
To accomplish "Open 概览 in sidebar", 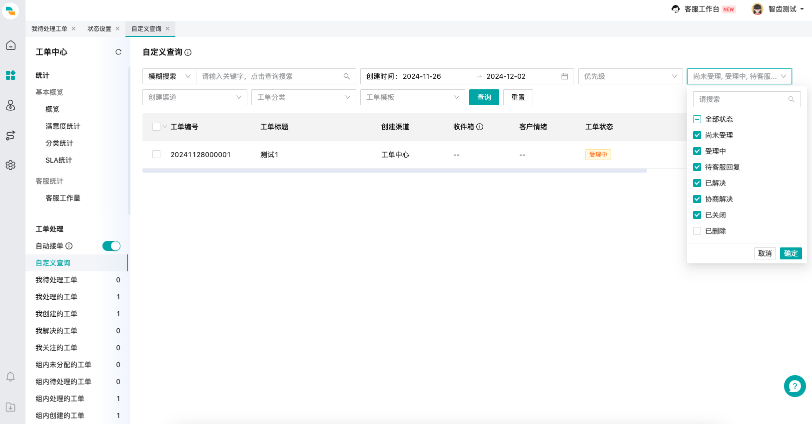I will (x=52, y=109).
